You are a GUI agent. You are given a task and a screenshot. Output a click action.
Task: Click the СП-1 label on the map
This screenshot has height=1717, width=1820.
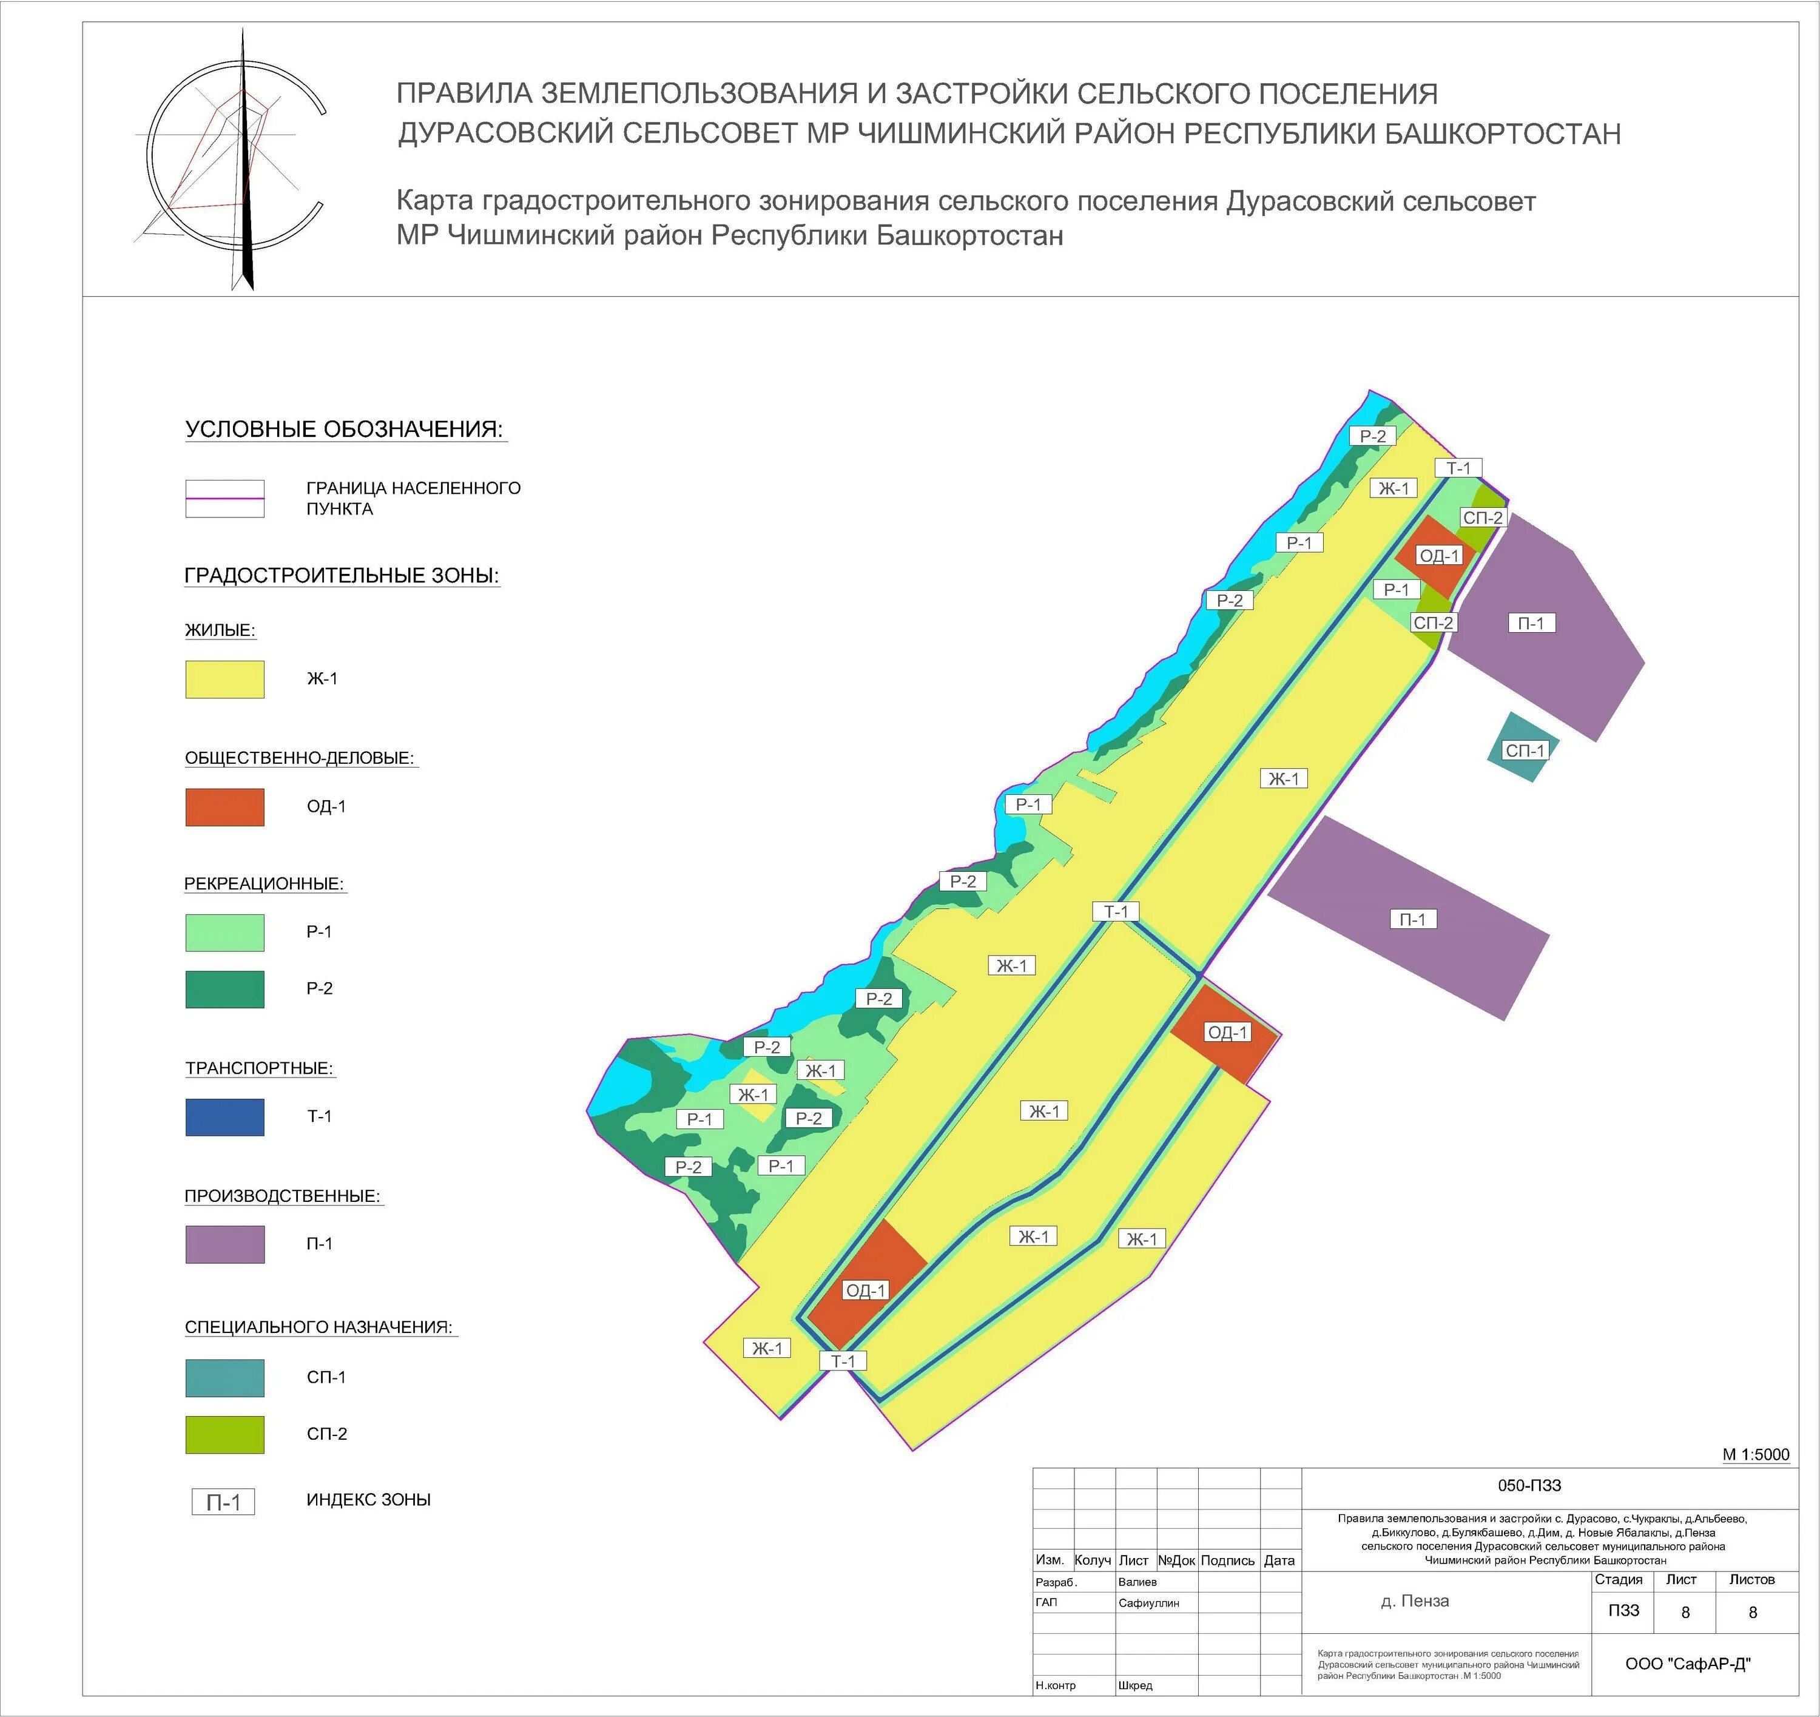click(x=1525, y=751)
